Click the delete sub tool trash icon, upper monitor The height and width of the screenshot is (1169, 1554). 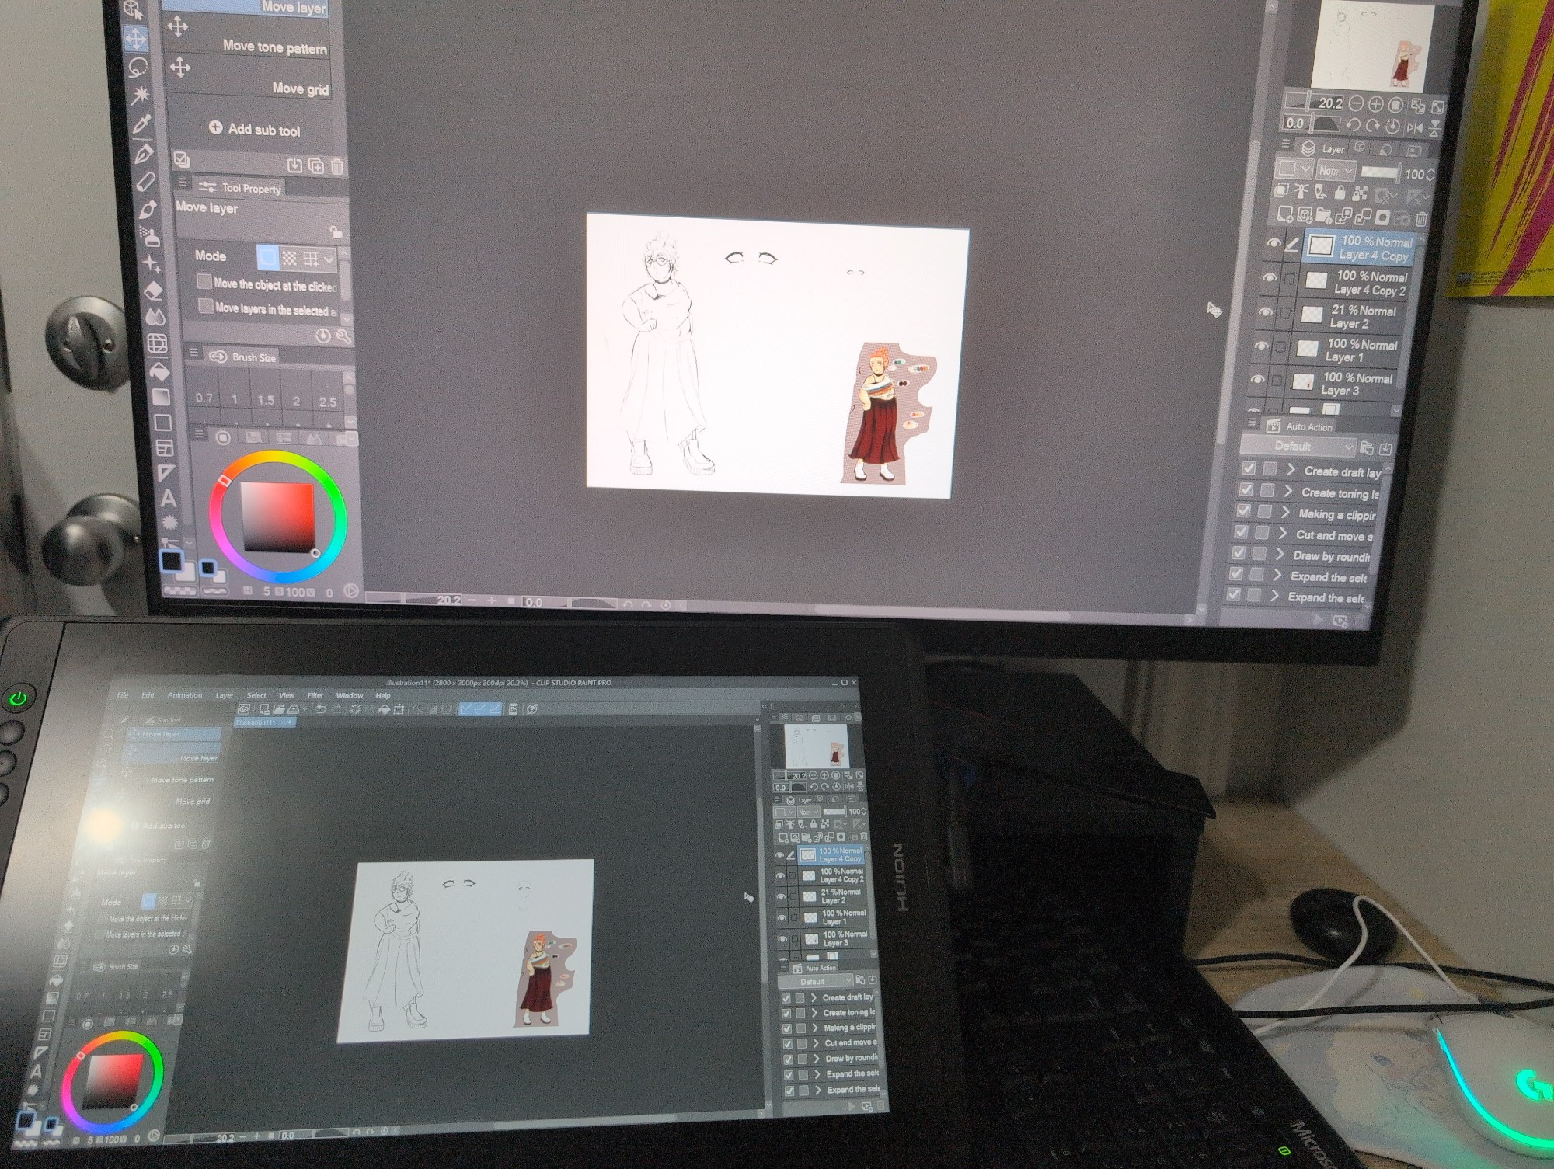[337, 166]
